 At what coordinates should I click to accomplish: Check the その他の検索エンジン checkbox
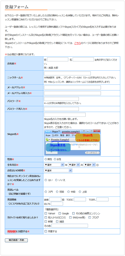(73, 213)
